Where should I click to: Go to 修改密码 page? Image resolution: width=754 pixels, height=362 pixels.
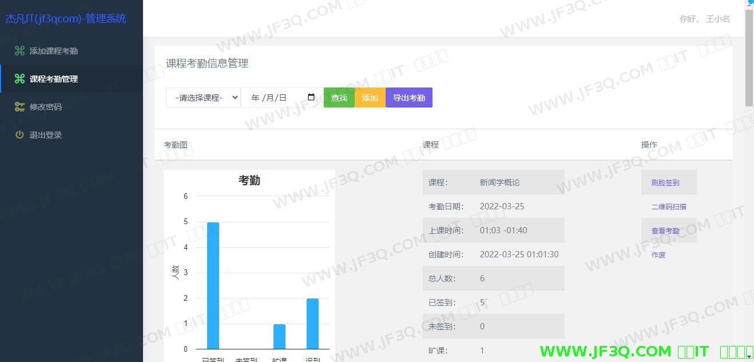pyautogui.click(x=45, y=107)
